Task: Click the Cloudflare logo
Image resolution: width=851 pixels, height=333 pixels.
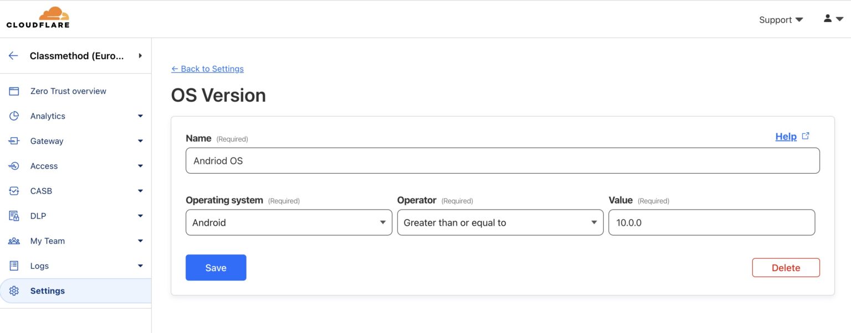Action: click(x=38, y=17)
